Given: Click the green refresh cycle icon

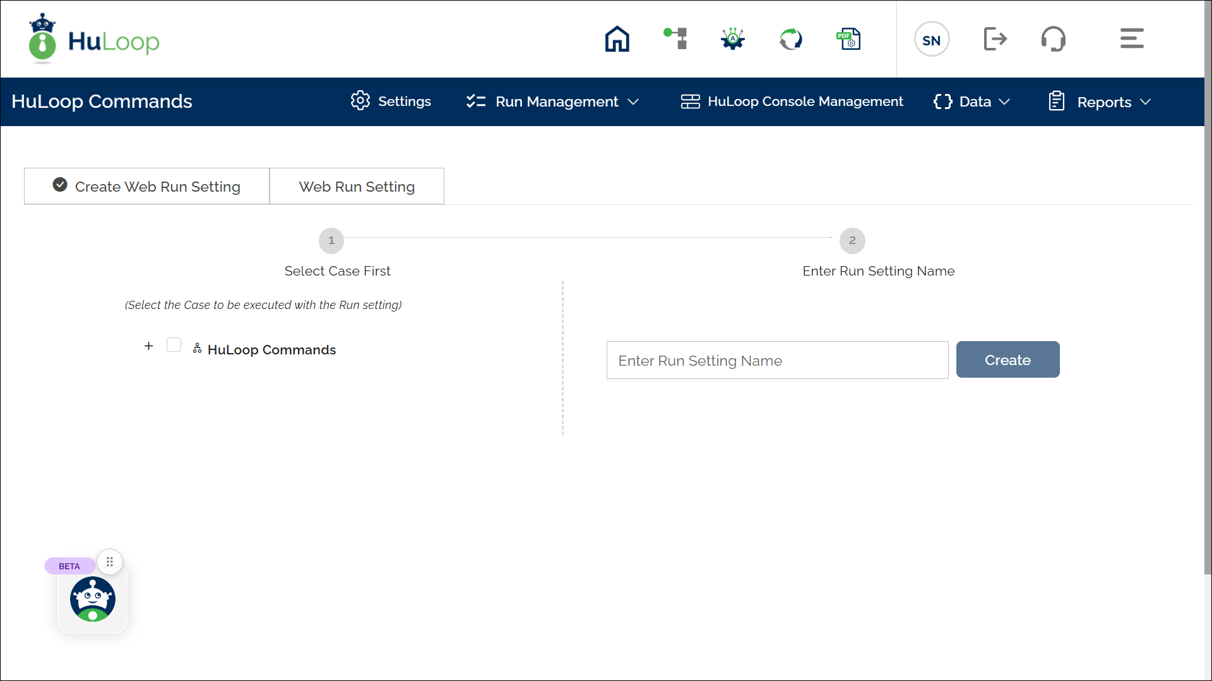Looking at the screenshot, I should tap(790, 39).
